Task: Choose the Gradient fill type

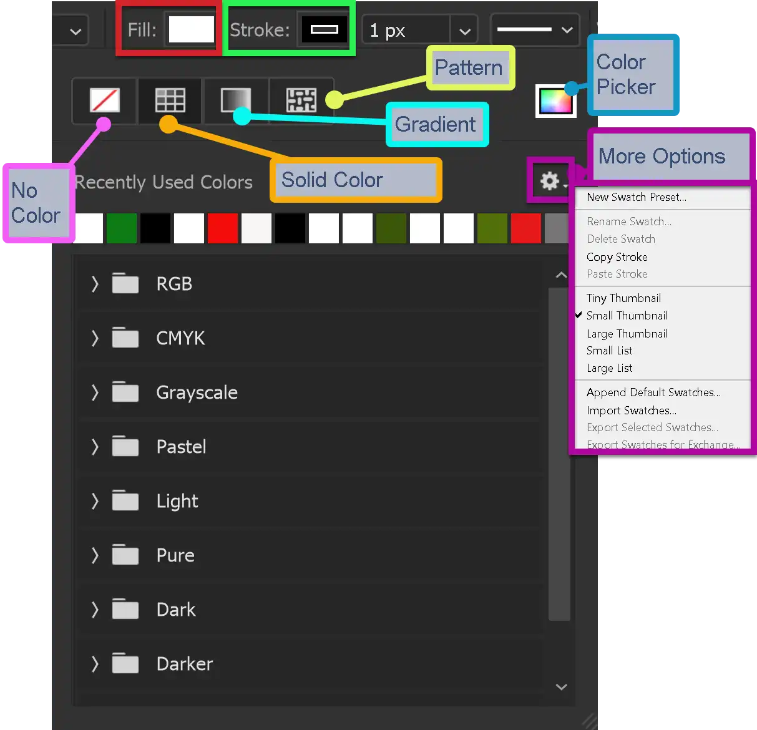Action: [236, 100]
